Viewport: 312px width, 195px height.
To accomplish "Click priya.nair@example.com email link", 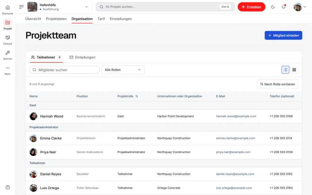I will [x=233, y=152].
